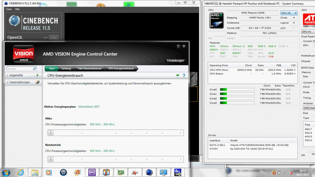This screenshot has height=177, width=315.
Task: Go to the Takt-Steuerelemente breadcrumb tab
Action: point(90,68)
